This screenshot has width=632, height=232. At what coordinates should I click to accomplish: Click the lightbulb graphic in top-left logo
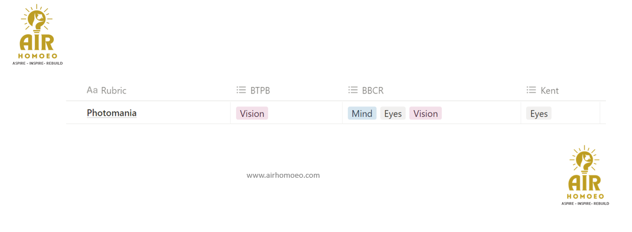click(x=37, y=20)
